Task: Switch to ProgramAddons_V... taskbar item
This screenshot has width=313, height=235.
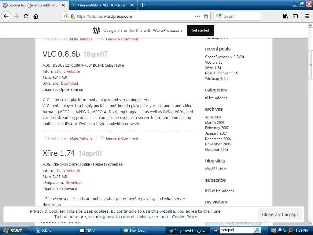Action: 188,231
